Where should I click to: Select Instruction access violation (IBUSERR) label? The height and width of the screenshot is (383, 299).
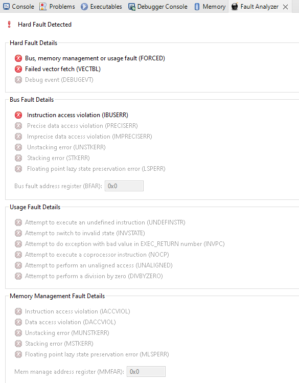pyautogui.click(x=78, y=115)
